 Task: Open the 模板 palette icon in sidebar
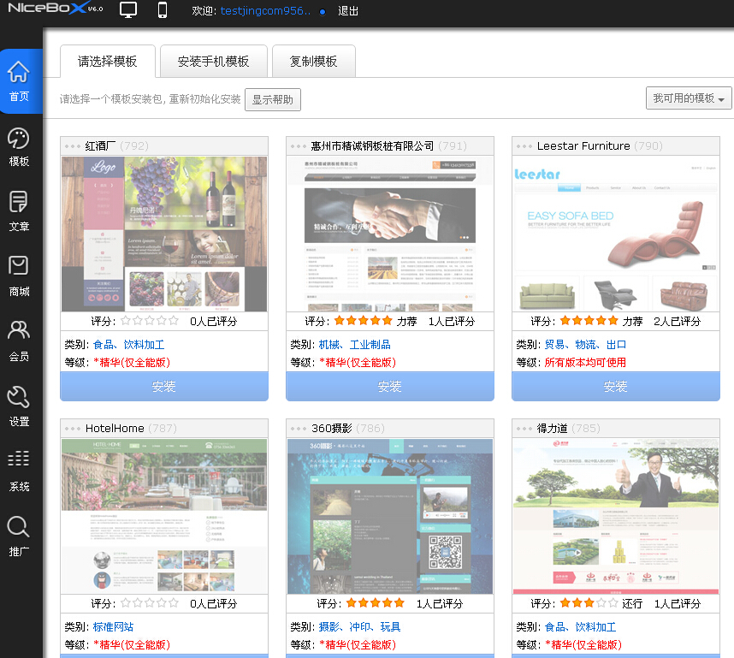19,139
